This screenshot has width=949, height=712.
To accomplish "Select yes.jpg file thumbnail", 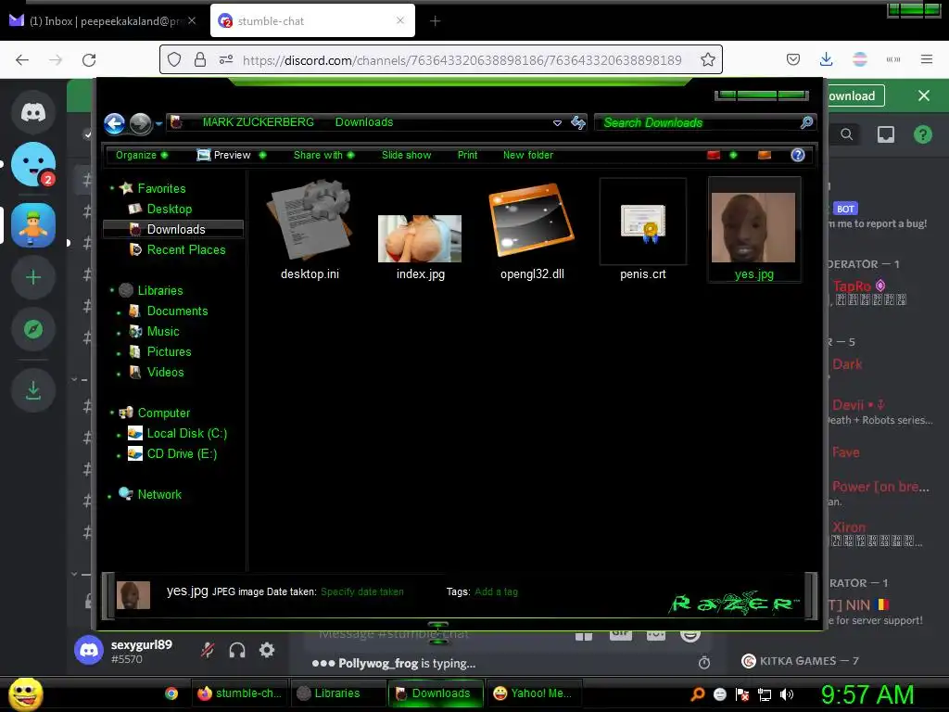I will click(753, 228).
